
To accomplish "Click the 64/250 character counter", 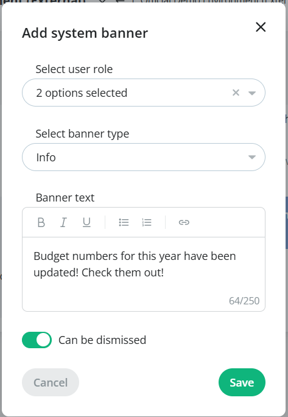I will [x=244, y=301].
